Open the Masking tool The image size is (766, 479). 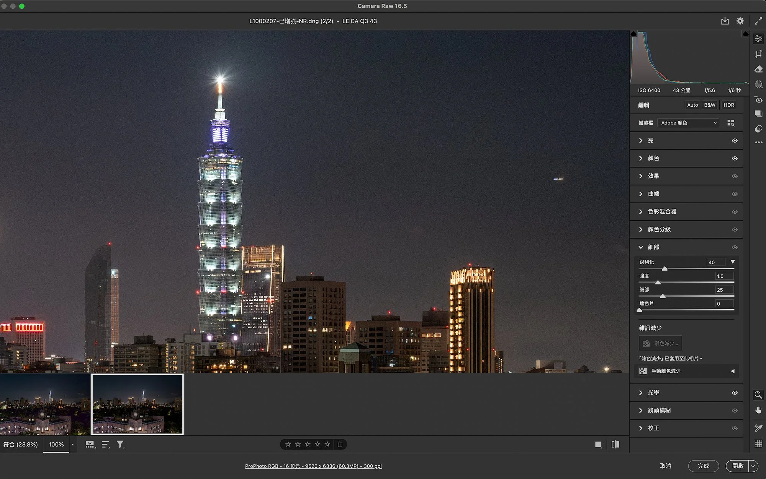click(758, 84)
